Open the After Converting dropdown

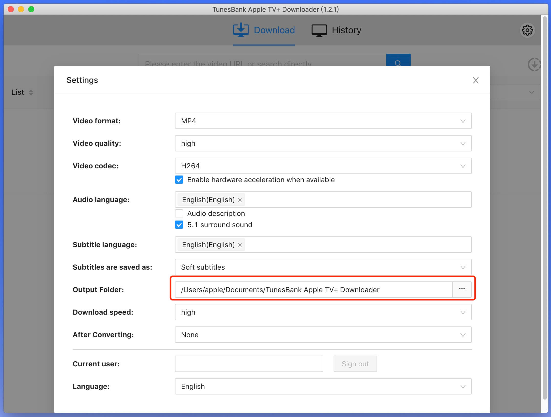click(323, 335)
